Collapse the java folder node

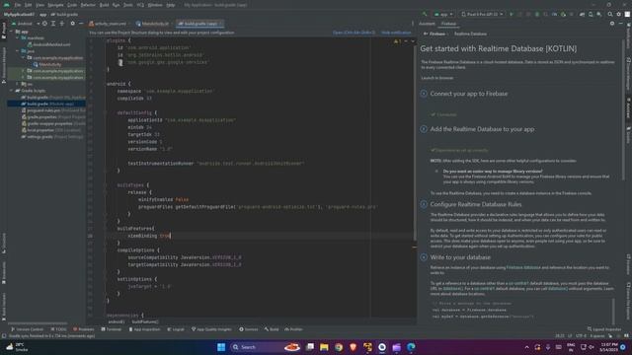point(18,51)
